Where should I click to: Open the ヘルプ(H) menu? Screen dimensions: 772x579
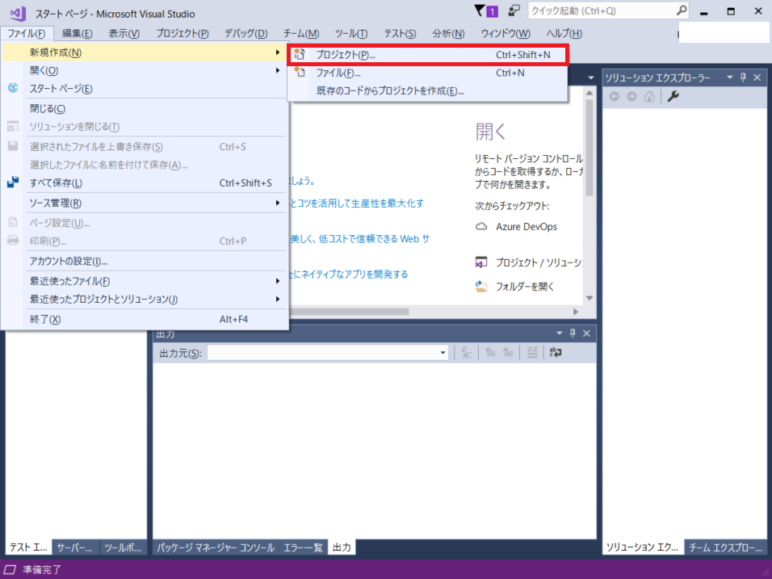564,33
